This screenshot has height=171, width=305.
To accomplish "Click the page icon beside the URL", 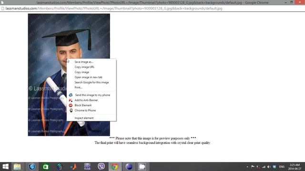I will tap(2, 9).
